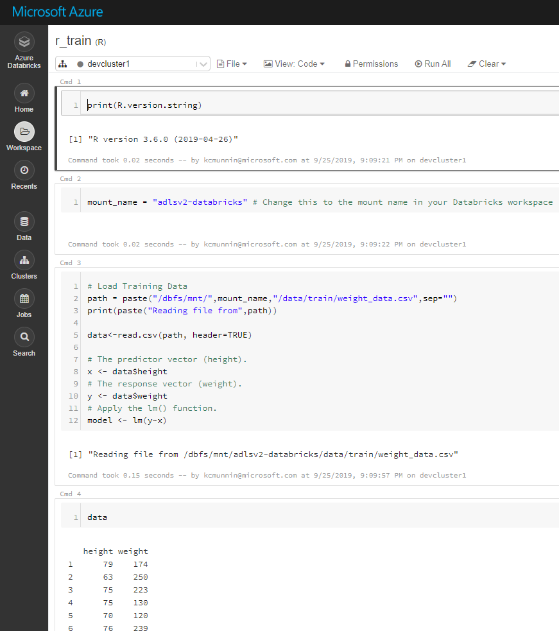Screen dimensions: 559x631
Task: Click the 'height' column header in output
Action: (98, 551)
